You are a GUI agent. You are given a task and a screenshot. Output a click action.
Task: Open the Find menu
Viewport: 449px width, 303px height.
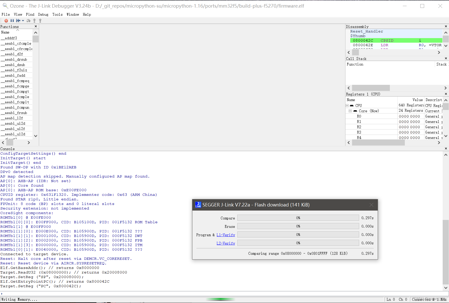[30, 14]
